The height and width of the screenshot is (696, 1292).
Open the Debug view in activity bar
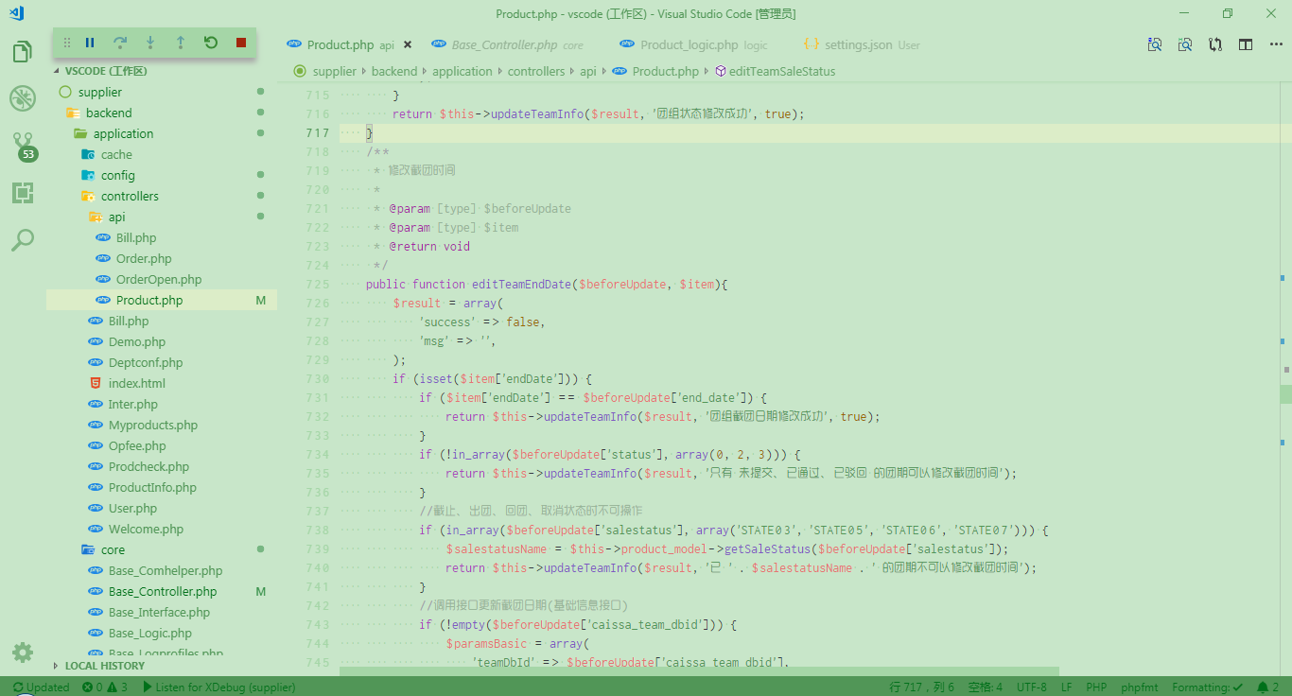pos(23,98)
